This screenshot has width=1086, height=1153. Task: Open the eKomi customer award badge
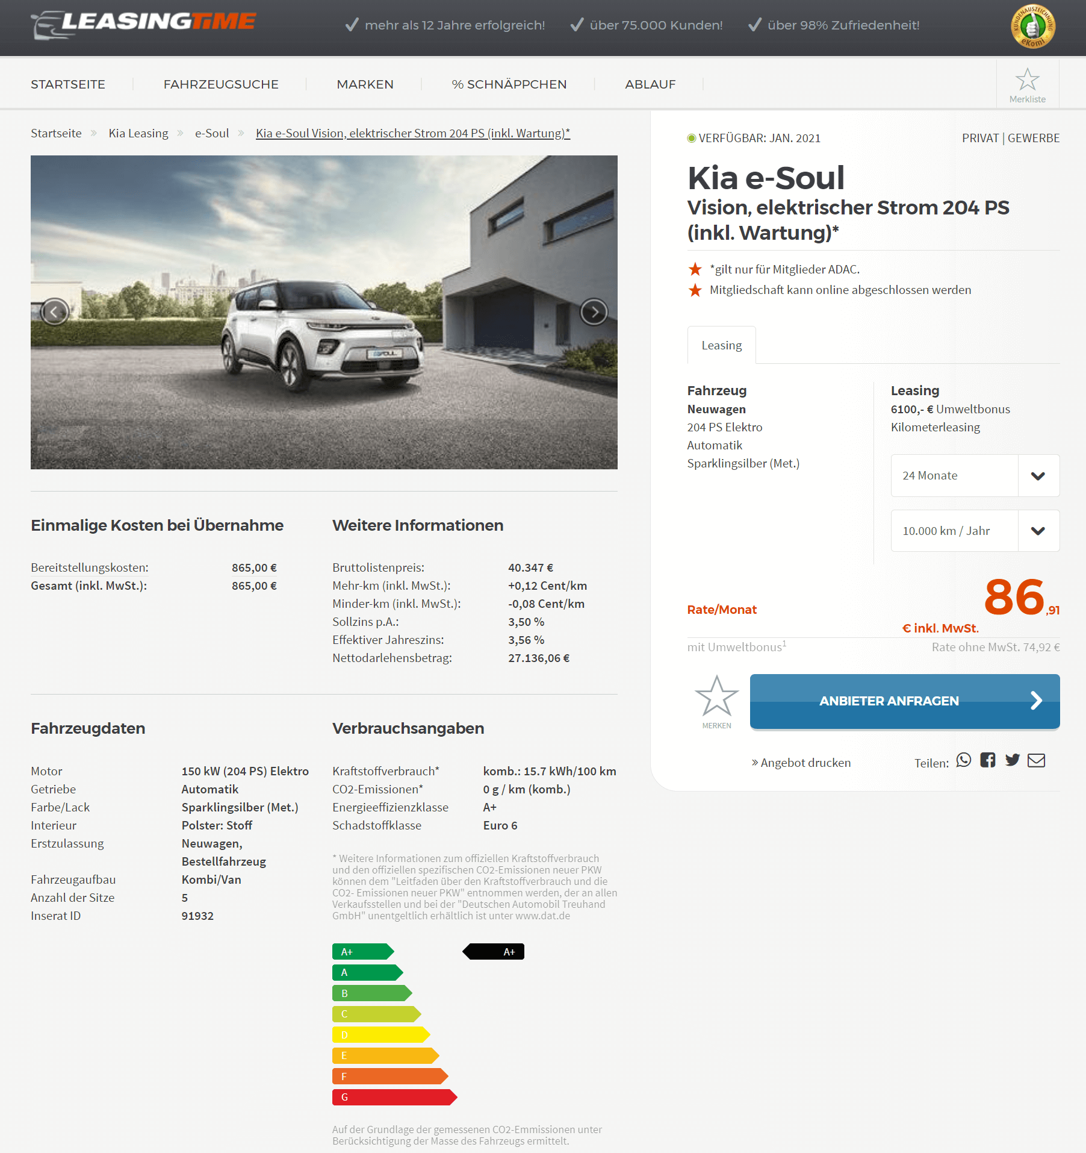1032,27
